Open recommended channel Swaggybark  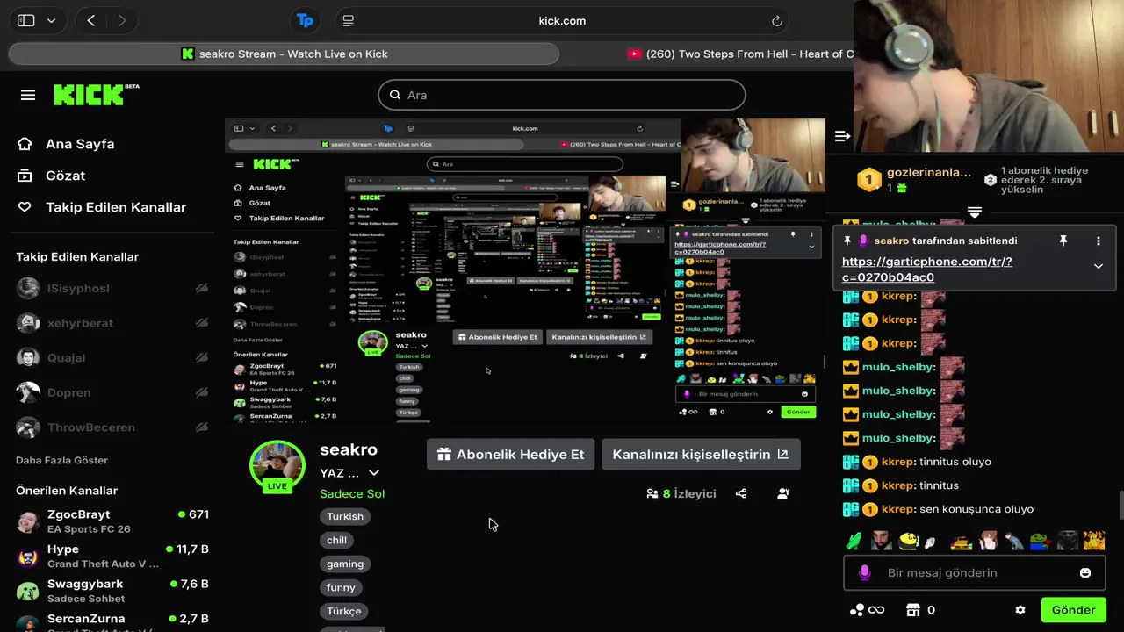click(x=112, y=591)
